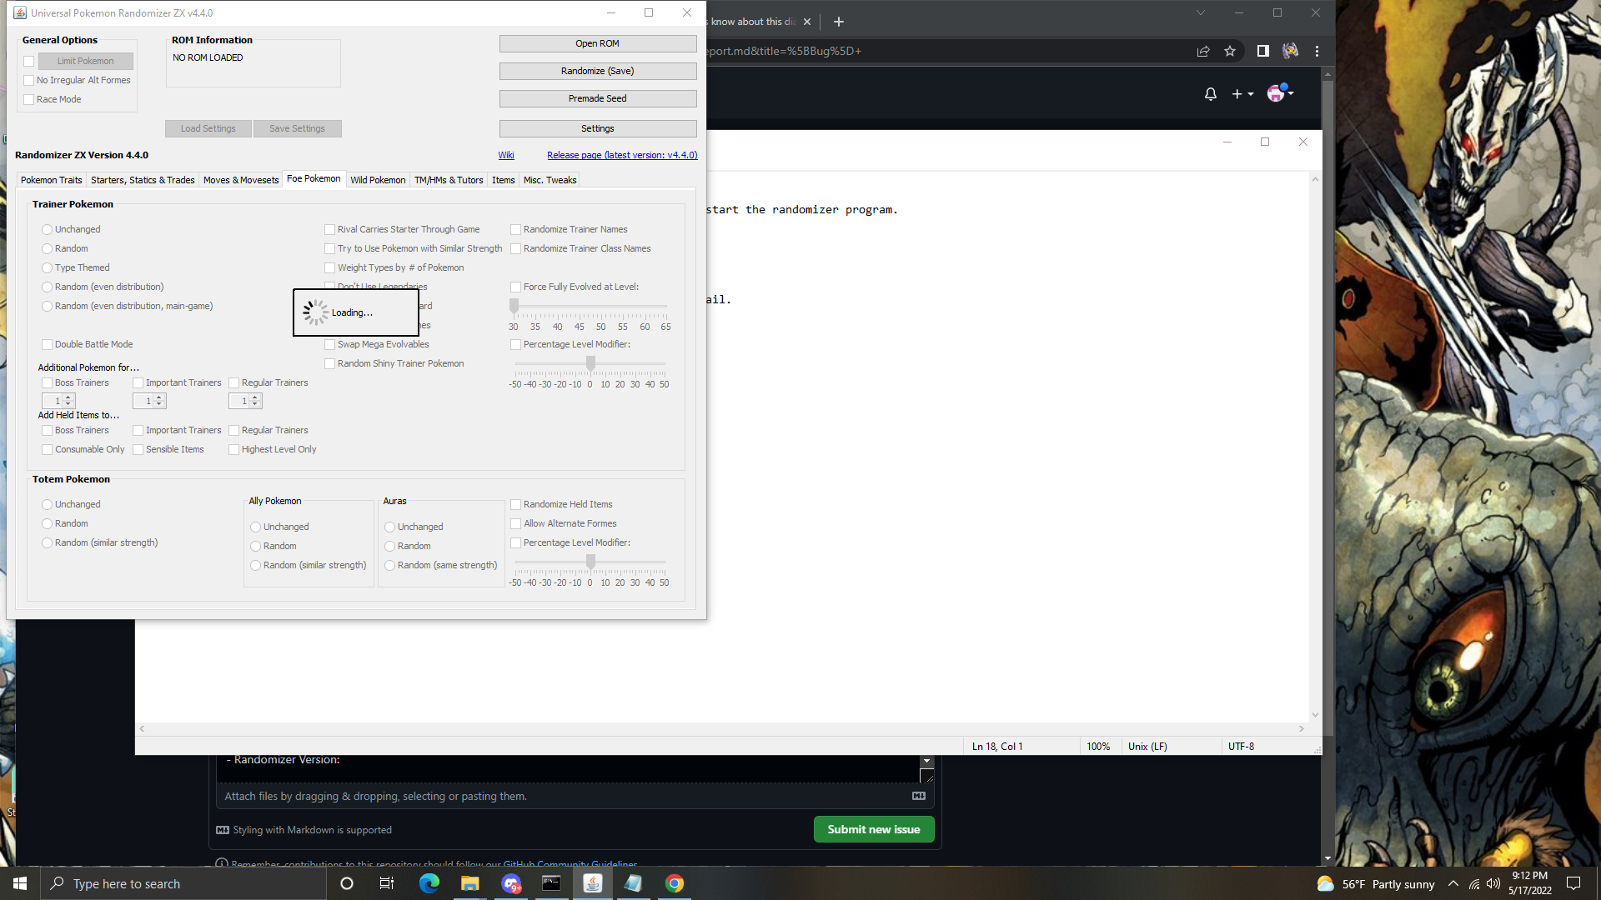Open File Explorer from taskbar
1601x900 pixels.
pos(470,883)
